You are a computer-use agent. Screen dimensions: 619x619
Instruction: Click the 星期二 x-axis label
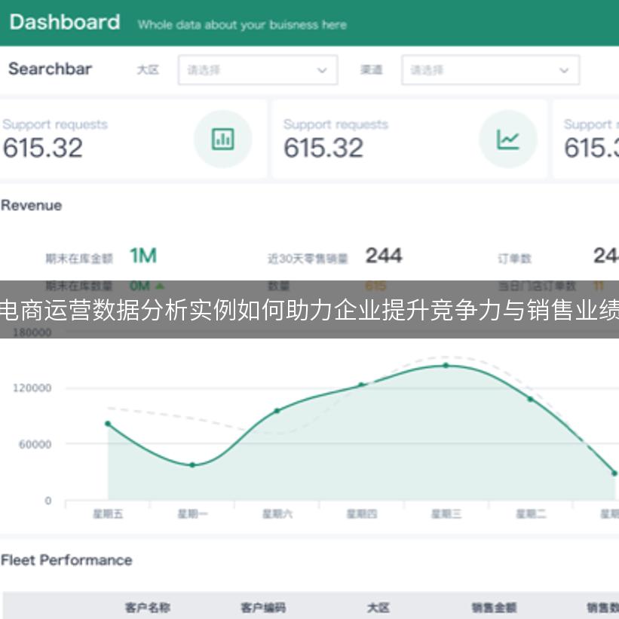531,513
